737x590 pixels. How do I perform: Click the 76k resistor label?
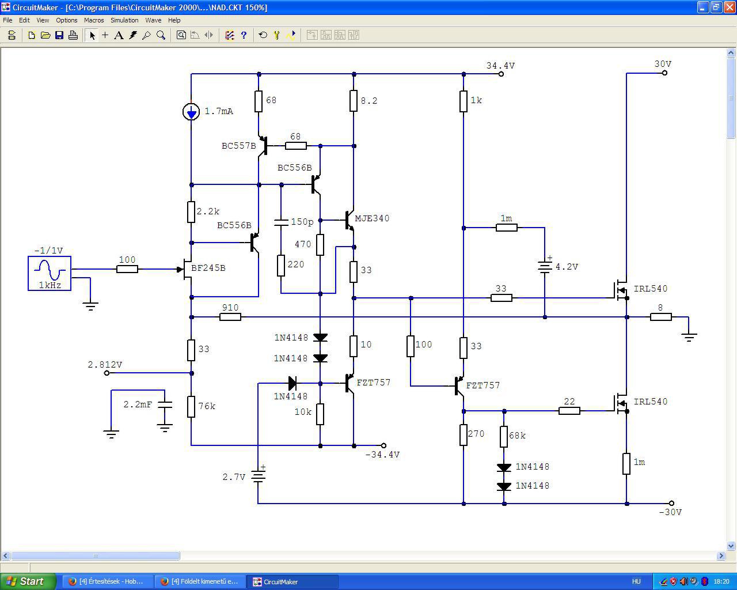[x=207, y=406]
